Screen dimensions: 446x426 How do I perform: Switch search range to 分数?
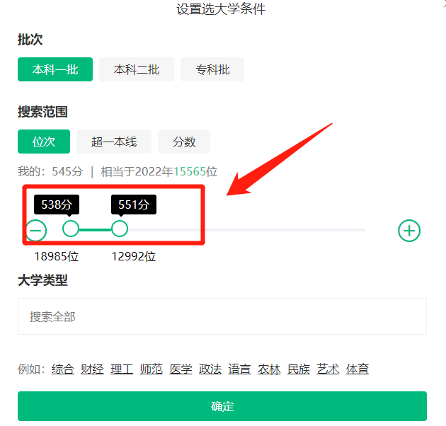point(184,142)
